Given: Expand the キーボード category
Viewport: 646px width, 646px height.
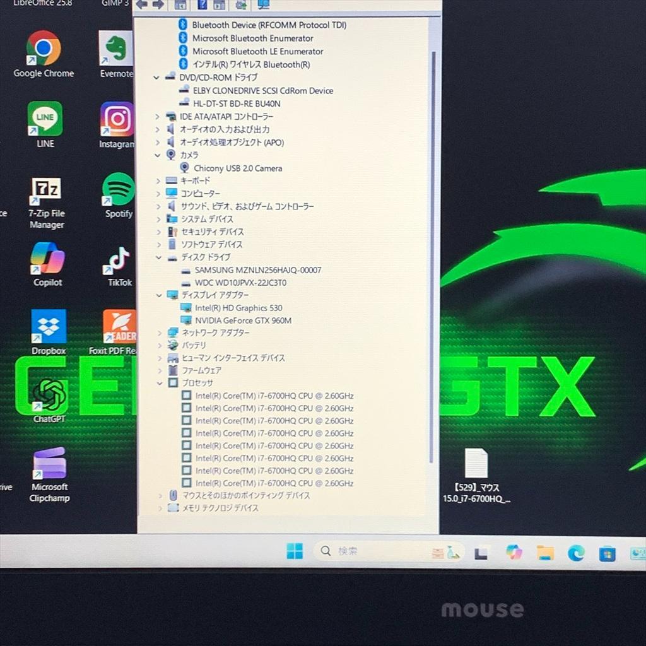Looking at the screenshot, I should click(x=159, y=180).
